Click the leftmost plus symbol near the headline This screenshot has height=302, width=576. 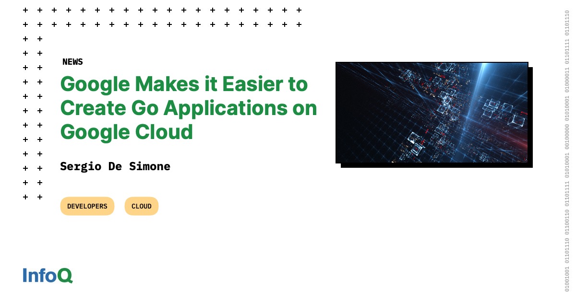[x=25, y=82]
